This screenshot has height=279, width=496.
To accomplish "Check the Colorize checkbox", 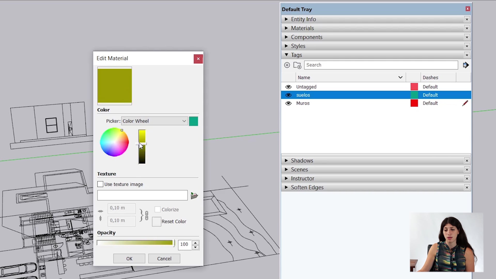I will tap(157, 209).
